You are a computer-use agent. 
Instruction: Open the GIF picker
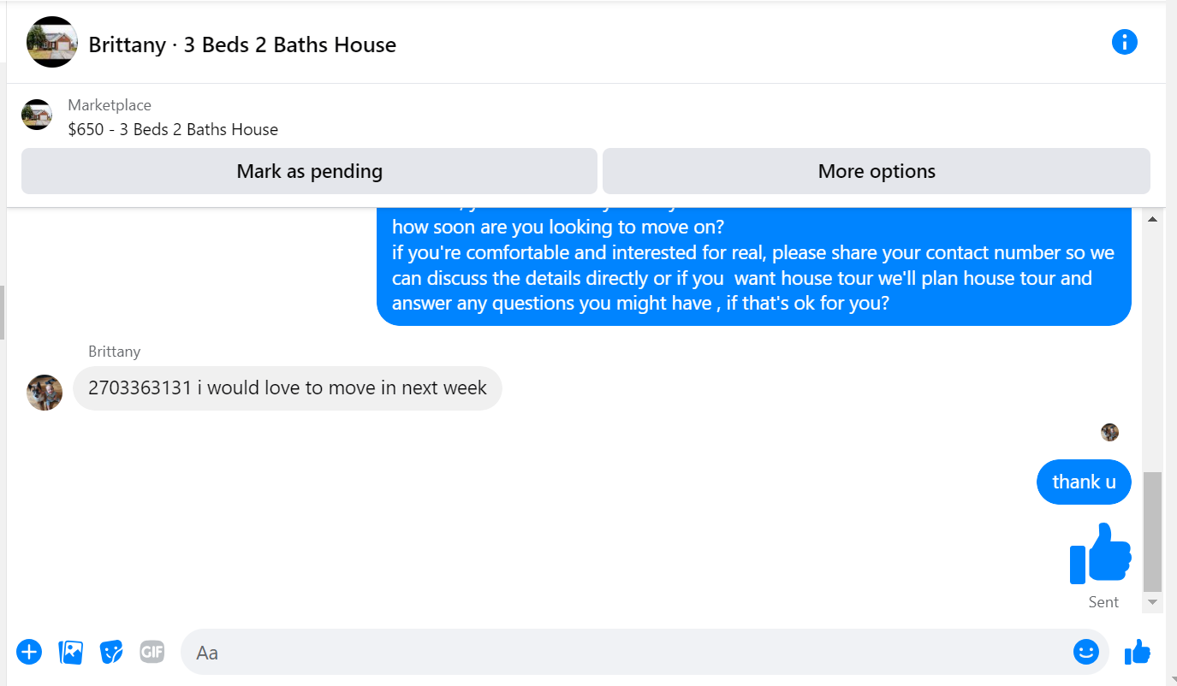click(x=152, y=652)
